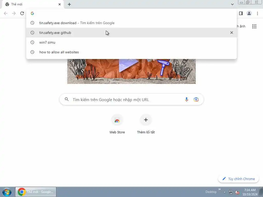The image size is (263, 197).
Task: Open 'Tùy chỉnh Chrome' customize button
Action: pyautogui.click(x=239, y=179)
